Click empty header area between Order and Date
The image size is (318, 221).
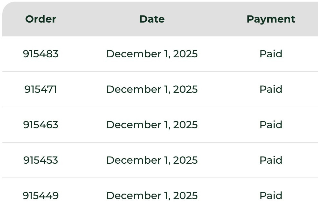point(97,19)
